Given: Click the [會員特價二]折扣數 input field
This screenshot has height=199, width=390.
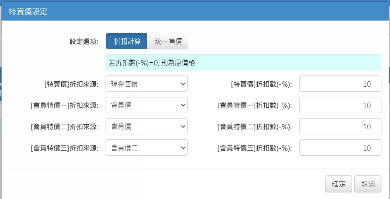Looking at the screenshot, I should tap(340, 127).
